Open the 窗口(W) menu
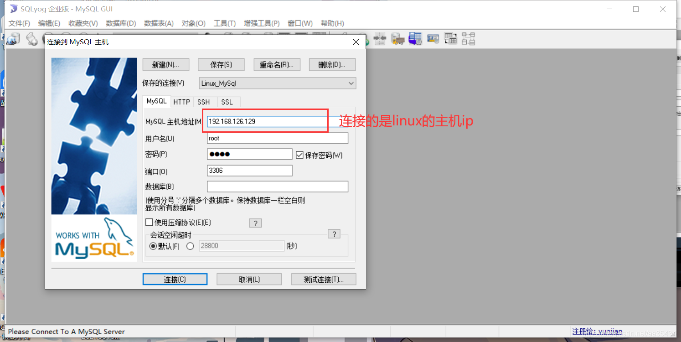This screenshot has height=342, width=681. (x=300, y=23)
